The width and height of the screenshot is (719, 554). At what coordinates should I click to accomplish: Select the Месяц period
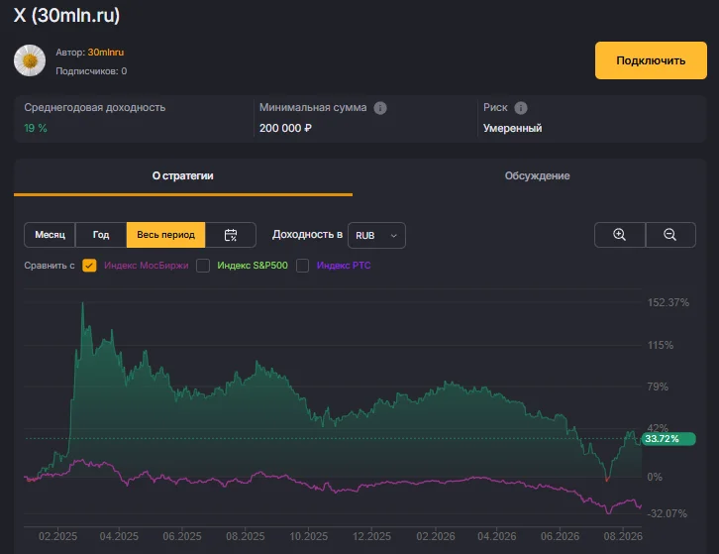pos(50,235)
